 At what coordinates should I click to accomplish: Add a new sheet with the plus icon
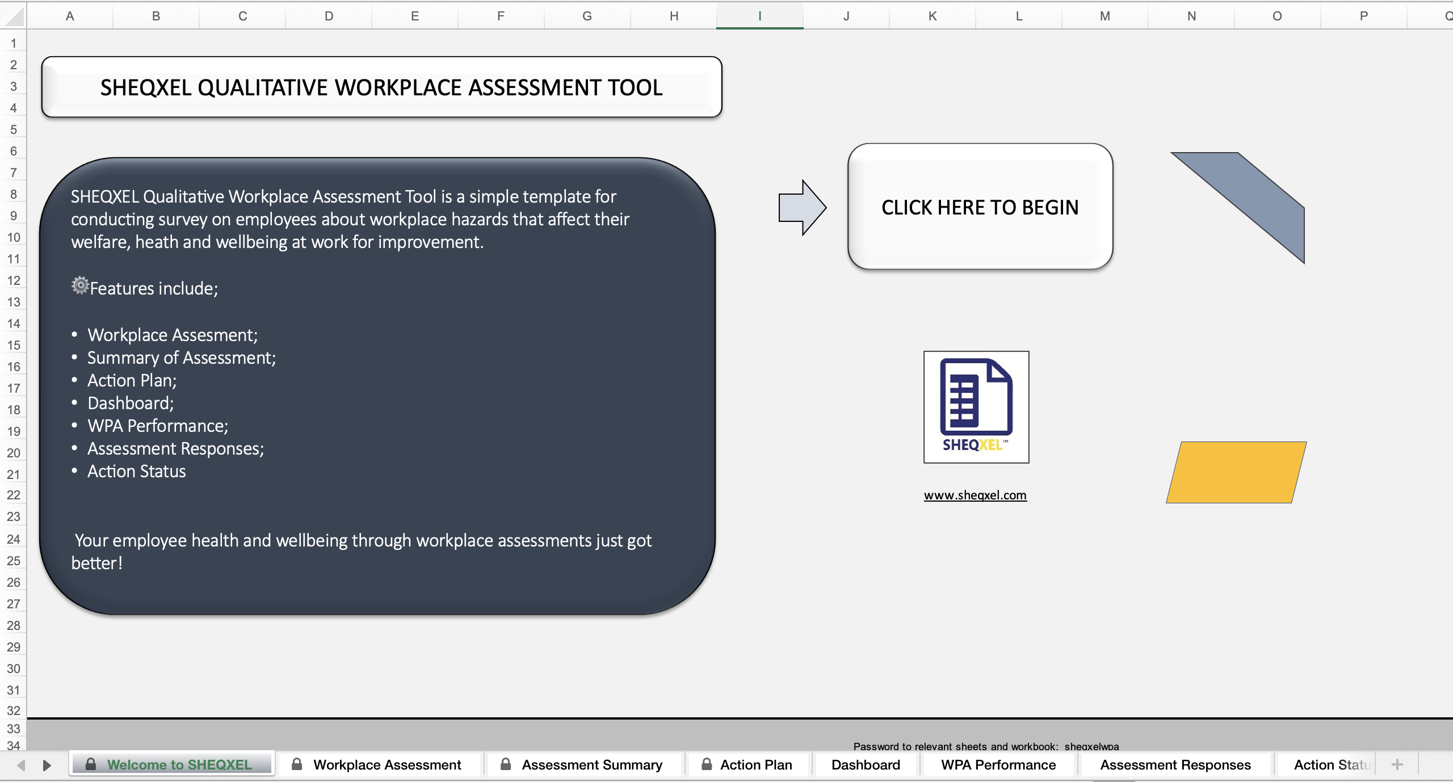click(x=1397, y=764)
